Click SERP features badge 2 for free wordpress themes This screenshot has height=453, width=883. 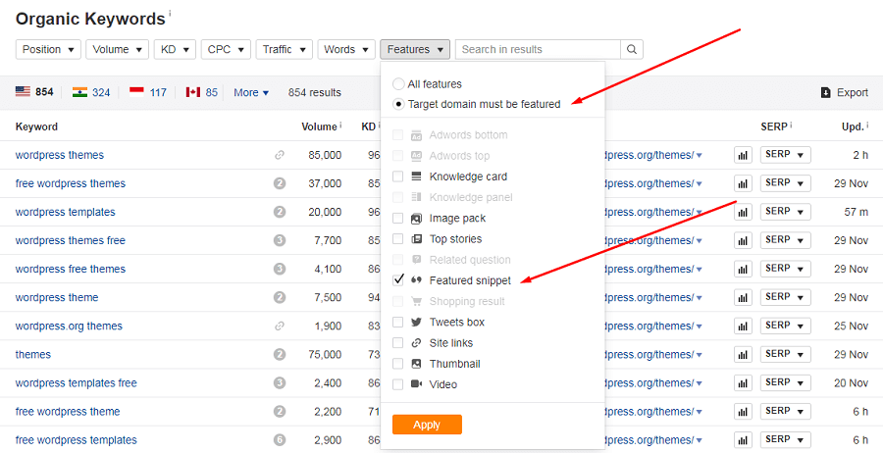[x=280, y=183]
